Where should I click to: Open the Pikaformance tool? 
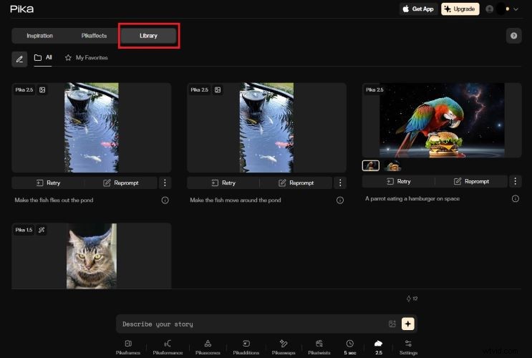[x=168, y=347]
